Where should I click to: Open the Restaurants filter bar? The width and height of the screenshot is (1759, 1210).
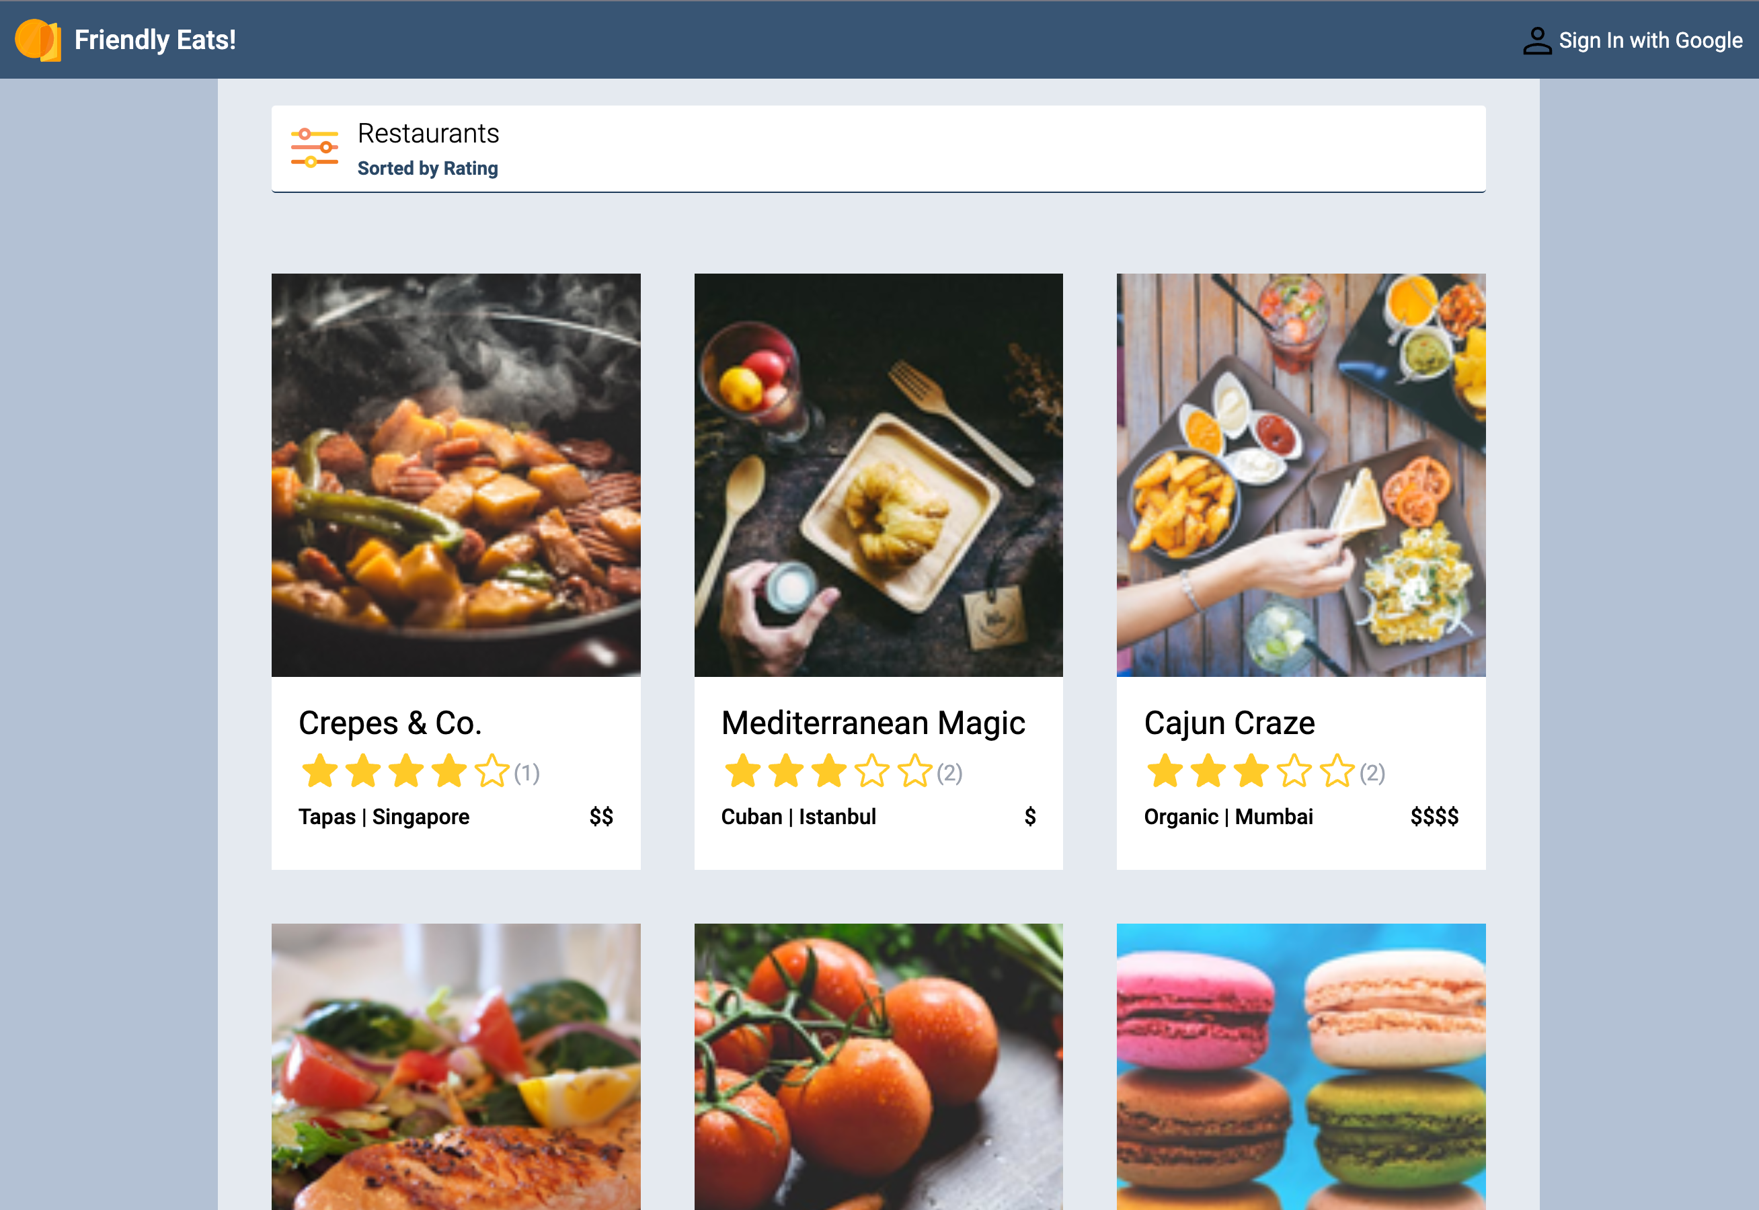[x=878, y=149]
